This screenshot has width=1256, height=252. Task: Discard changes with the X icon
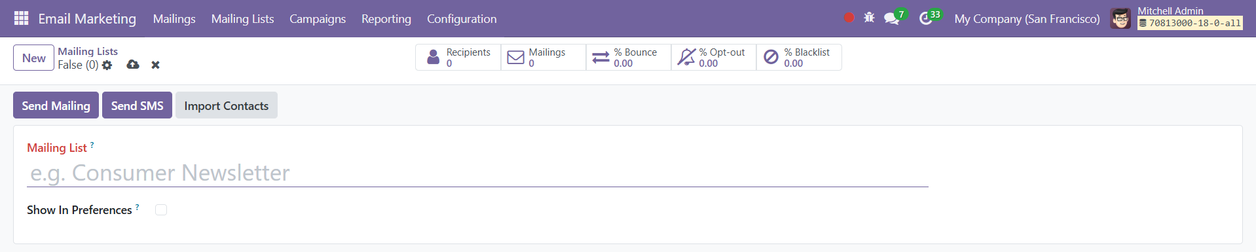pos(155,65)
